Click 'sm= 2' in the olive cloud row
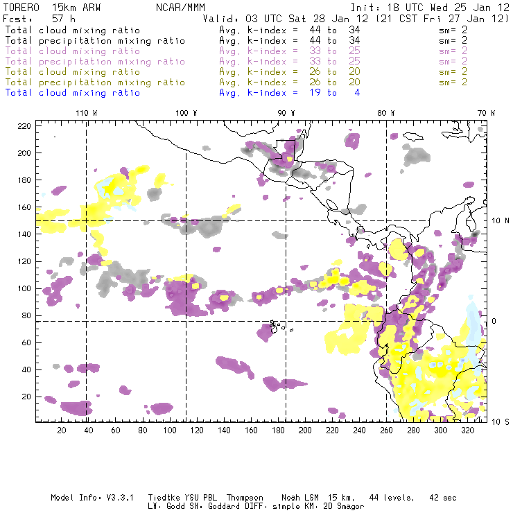513x513 pixels. pyautogui.click(x=453, y=71)
